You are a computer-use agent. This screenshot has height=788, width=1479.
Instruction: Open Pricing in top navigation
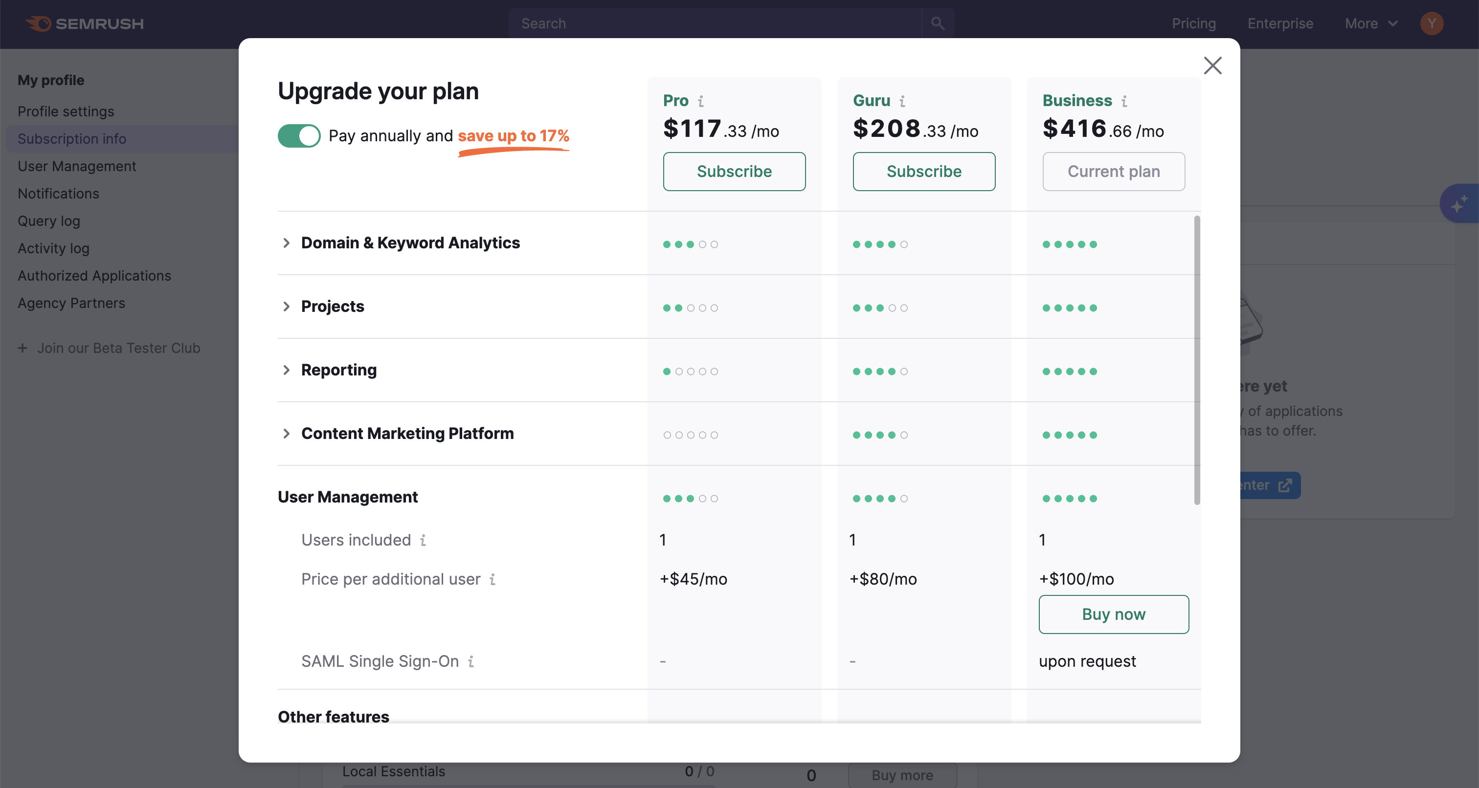[1194, 23]
